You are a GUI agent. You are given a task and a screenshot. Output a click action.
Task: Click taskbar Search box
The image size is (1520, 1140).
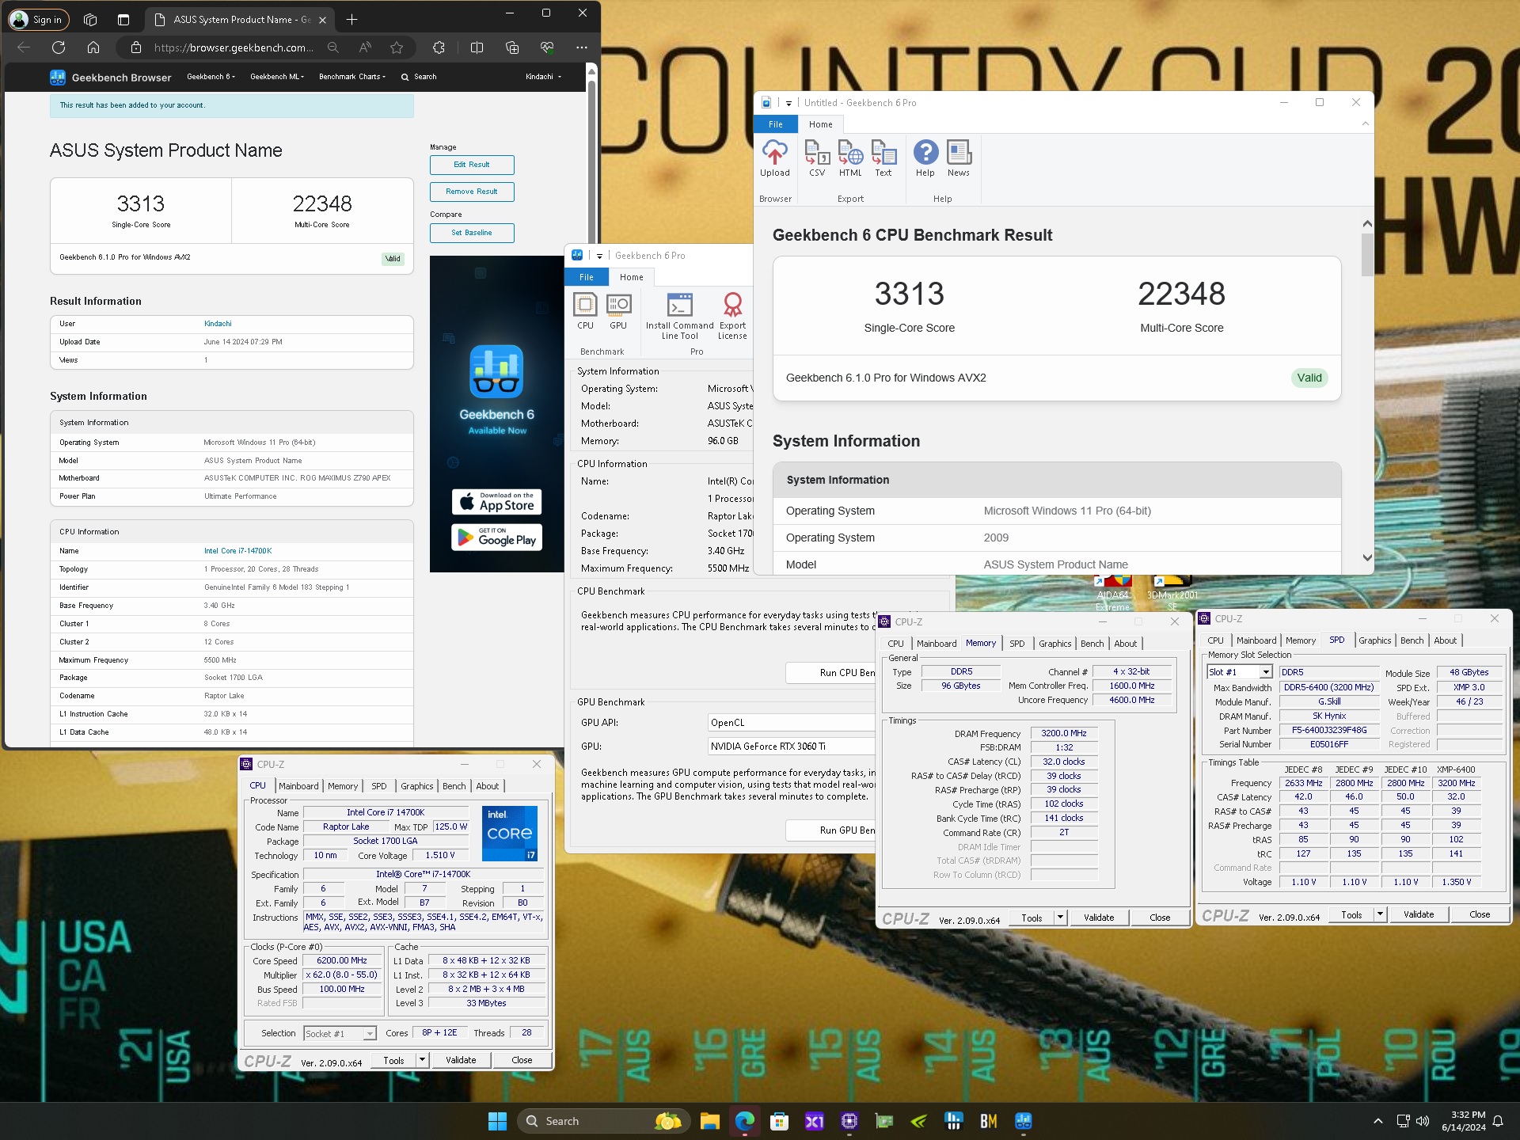(x=603, y=1121)
